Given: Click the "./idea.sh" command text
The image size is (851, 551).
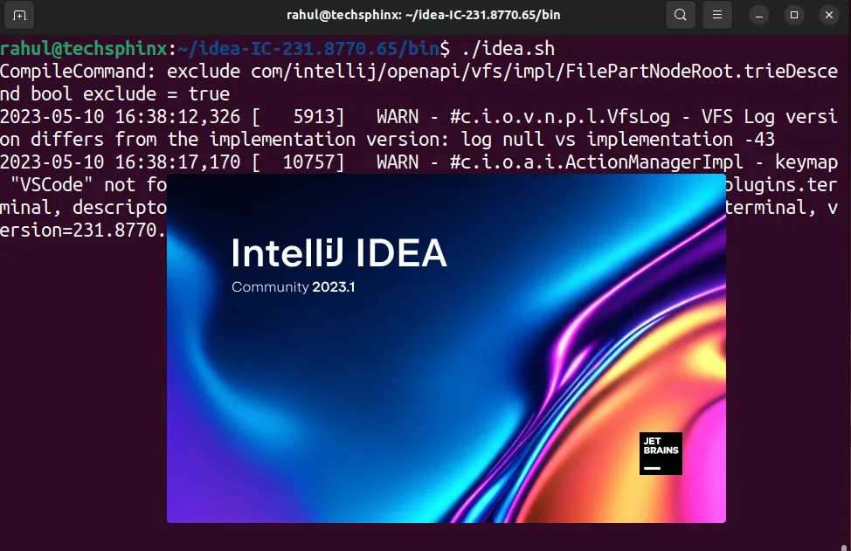Looking at the screenshot, I should (x=508, y=49).
